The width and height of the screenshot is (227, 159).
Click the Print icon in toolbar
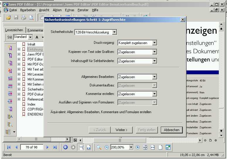24,18
